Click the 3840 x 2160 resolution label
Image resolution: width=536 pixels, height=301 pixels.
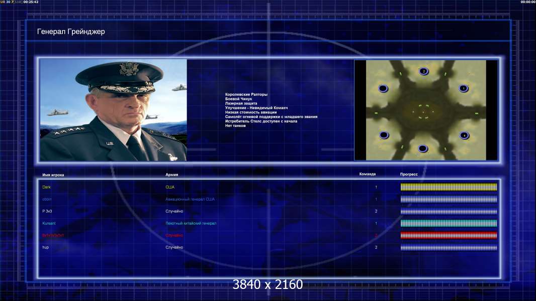[267, 284]
